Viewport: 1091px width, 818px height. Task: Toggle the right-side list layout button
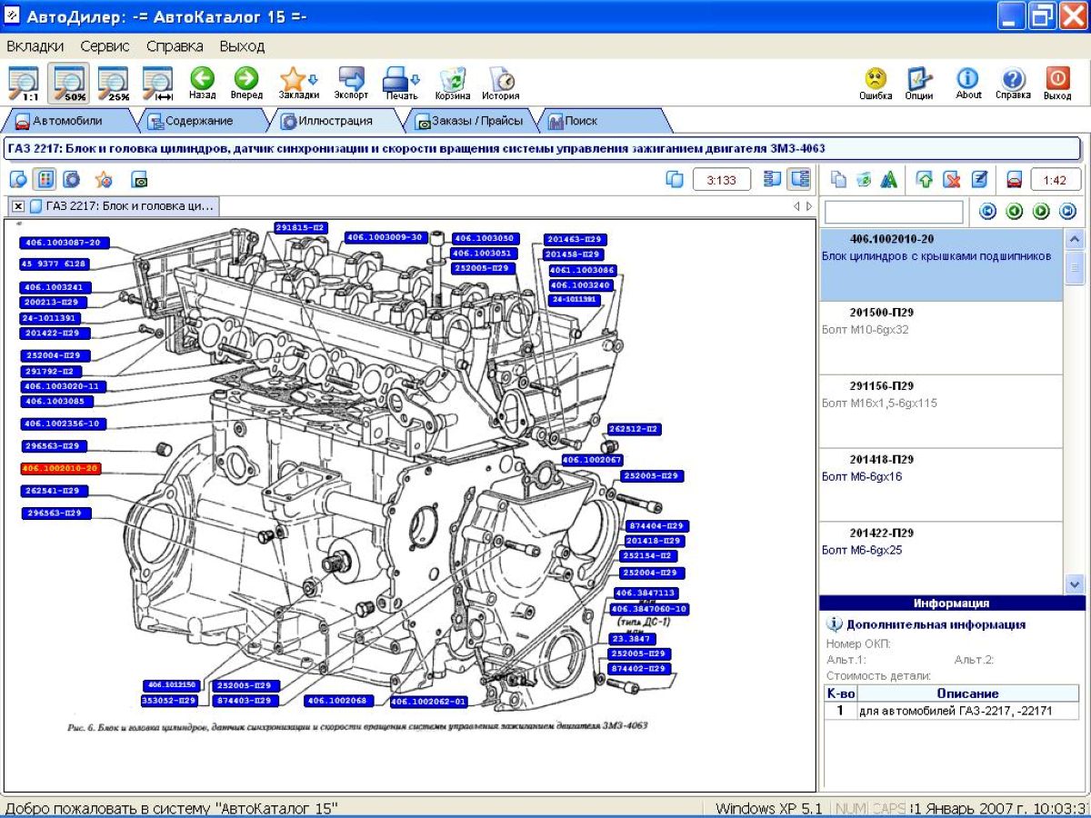click(x=799, y=179)
